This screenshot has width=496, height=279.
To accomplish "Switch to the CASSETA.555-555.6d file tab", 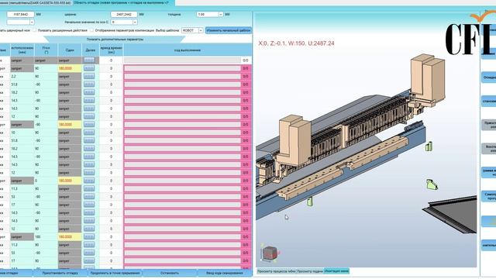I will [36, 2].
